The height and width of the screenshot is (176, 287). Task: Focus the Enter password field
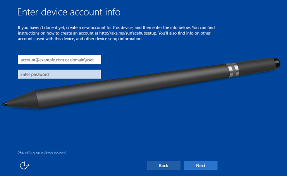59,74
